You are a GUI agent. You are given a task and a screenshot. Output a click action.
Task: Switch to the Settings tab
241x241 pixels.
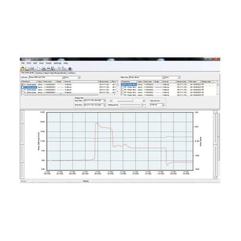pos(71,73)
